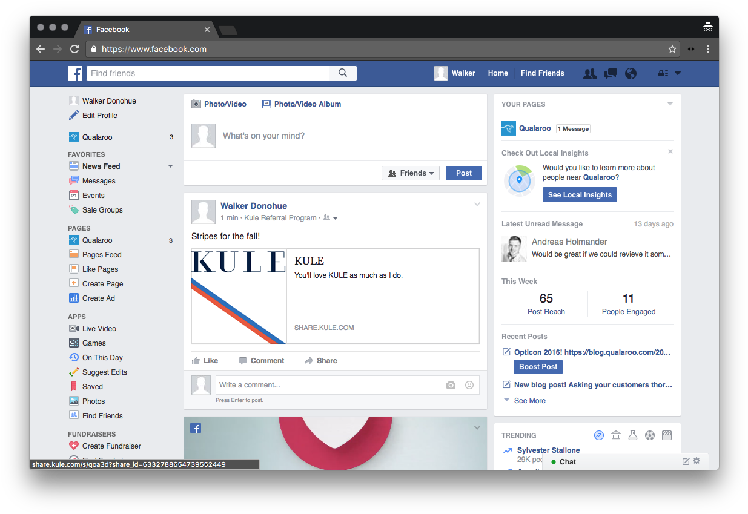Open privacy shortcuts lock icon

[661, 73]
